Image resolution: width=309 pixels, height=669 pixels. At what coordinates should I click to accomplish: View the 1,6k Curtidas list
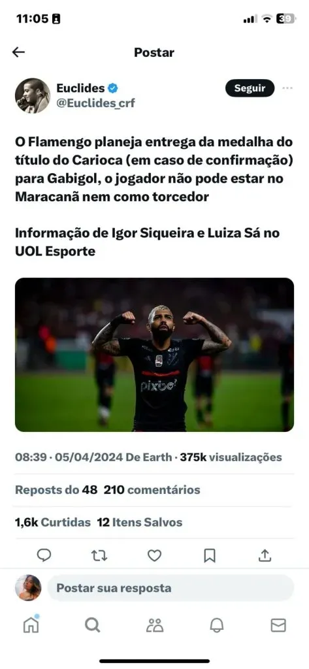tap(53, 522)
